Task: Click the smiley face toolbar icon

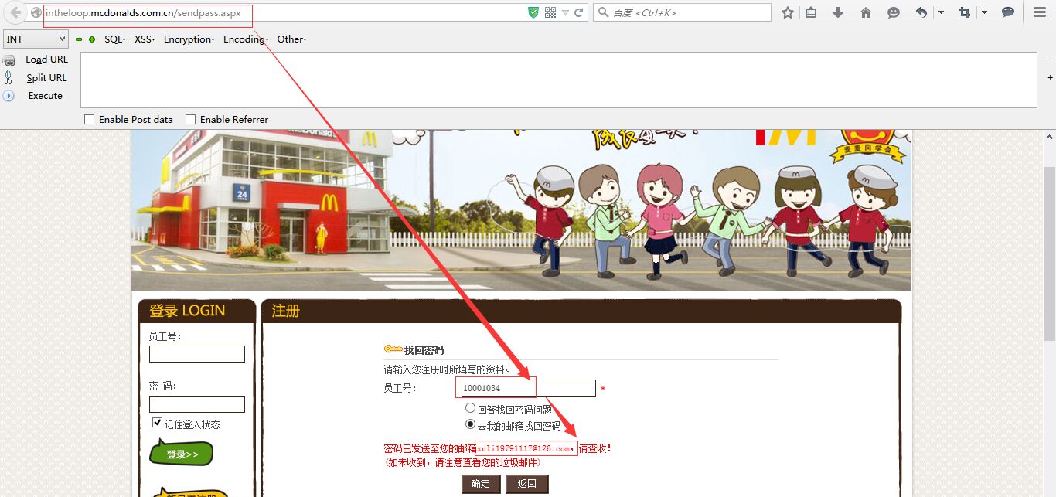Action: tap(893, 12)
